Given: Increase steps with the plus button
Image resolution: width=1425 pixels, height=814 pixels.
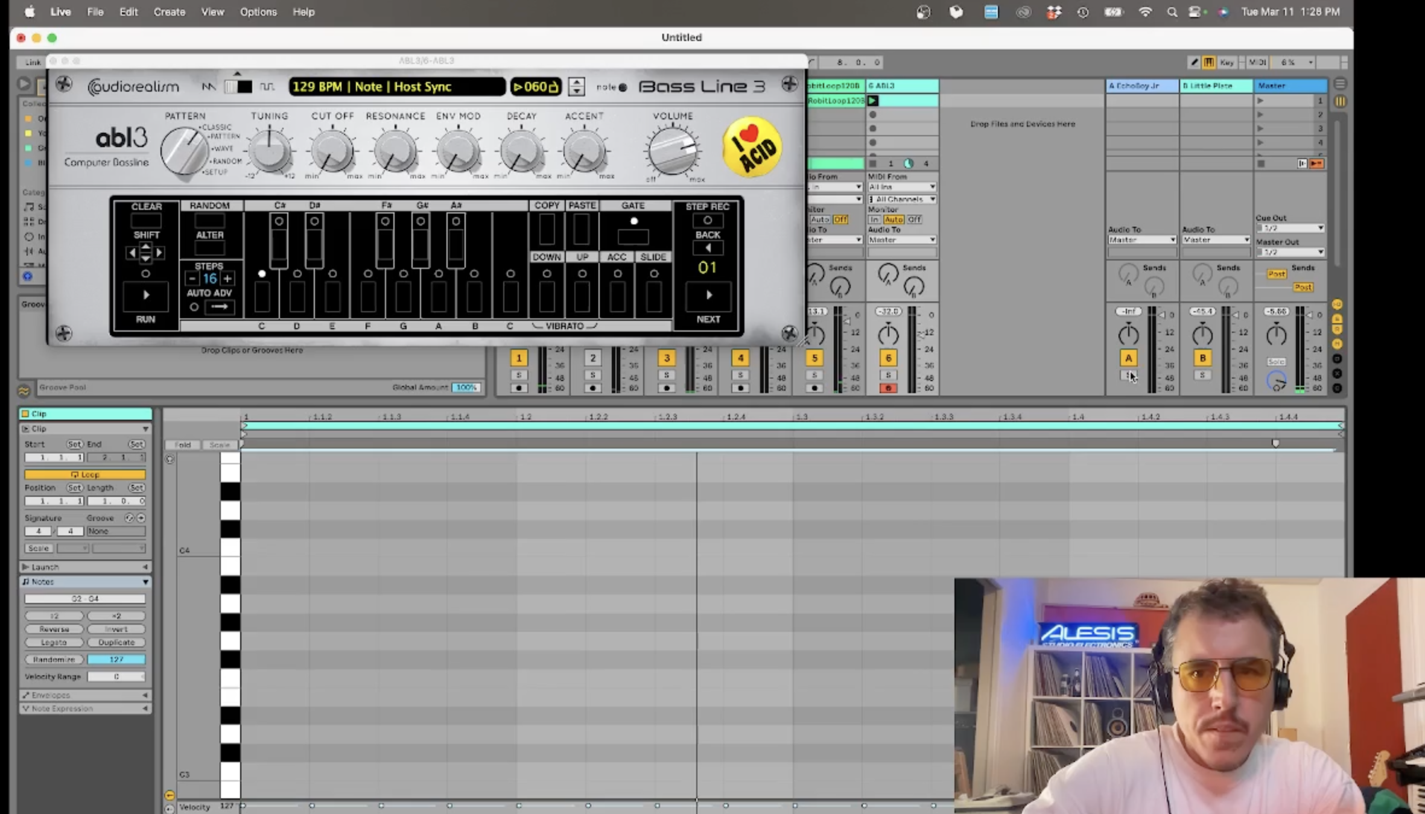Looking at the screenshot, I should 227,279.
